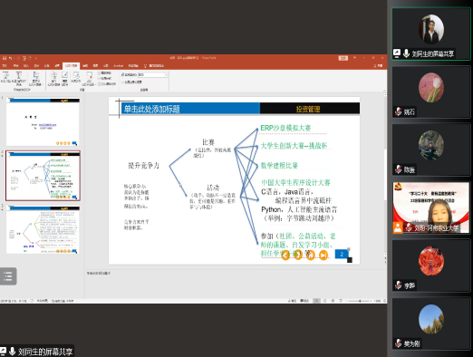Click the Share button at ribbon right
This screenshot has width=473, height=357.
click(378, 65)
